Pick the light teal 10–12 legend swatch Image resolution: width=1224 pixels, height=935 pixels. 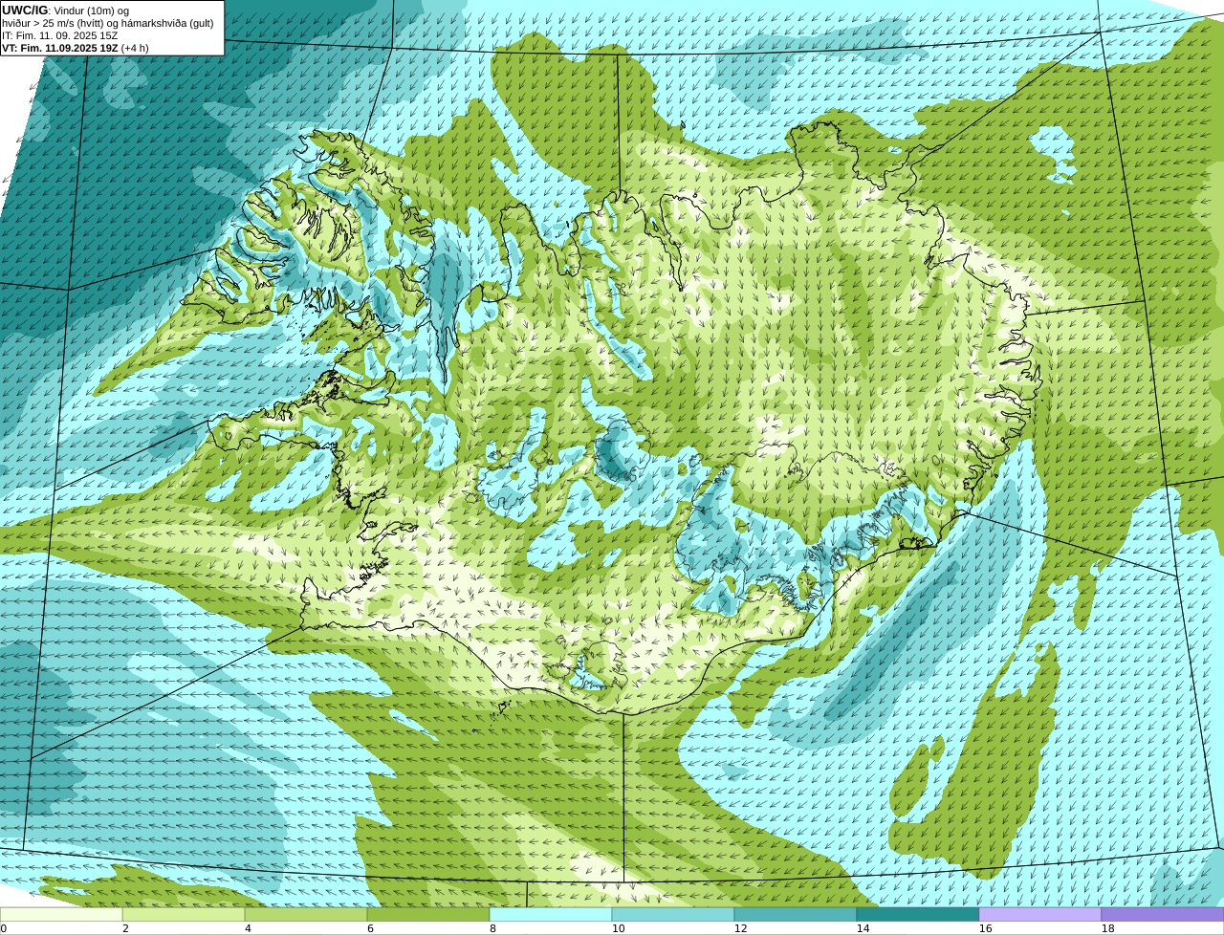[x=673, y=914]
